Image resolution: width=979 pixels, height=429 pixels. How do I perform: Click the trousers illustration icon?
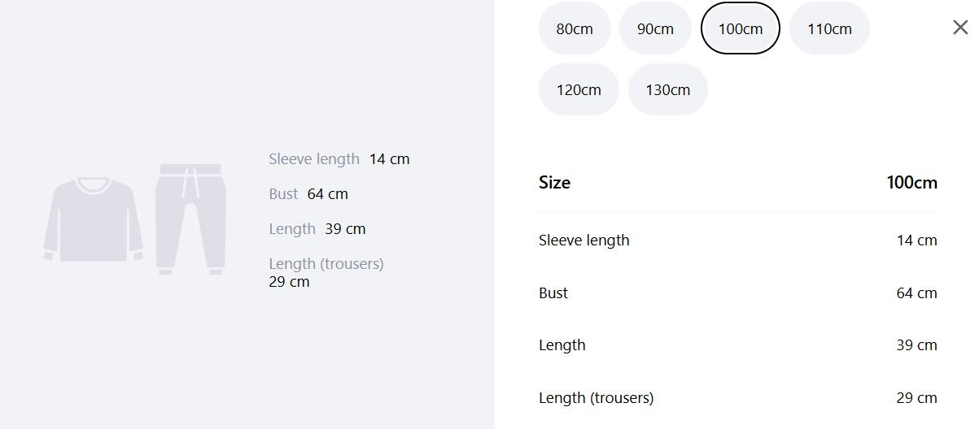[x=190, y=219]
